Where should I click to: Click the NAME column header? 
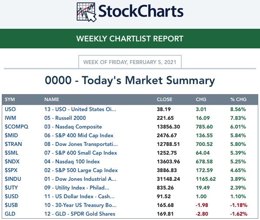tap(52, 99)
